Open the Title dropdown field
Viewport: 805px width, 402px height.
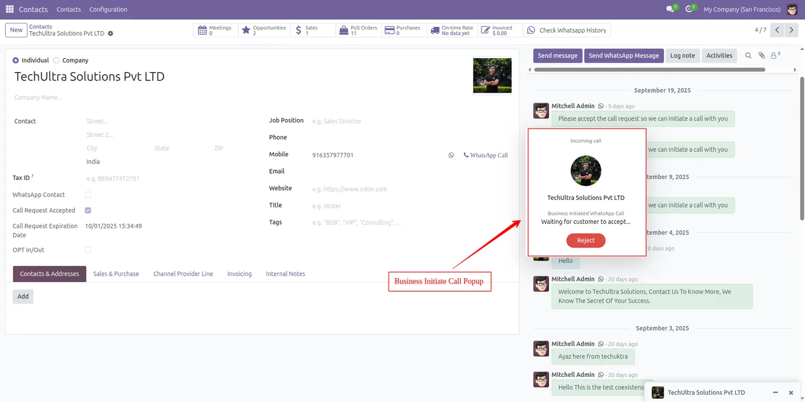pyautogui.click(x=411, y=206)
